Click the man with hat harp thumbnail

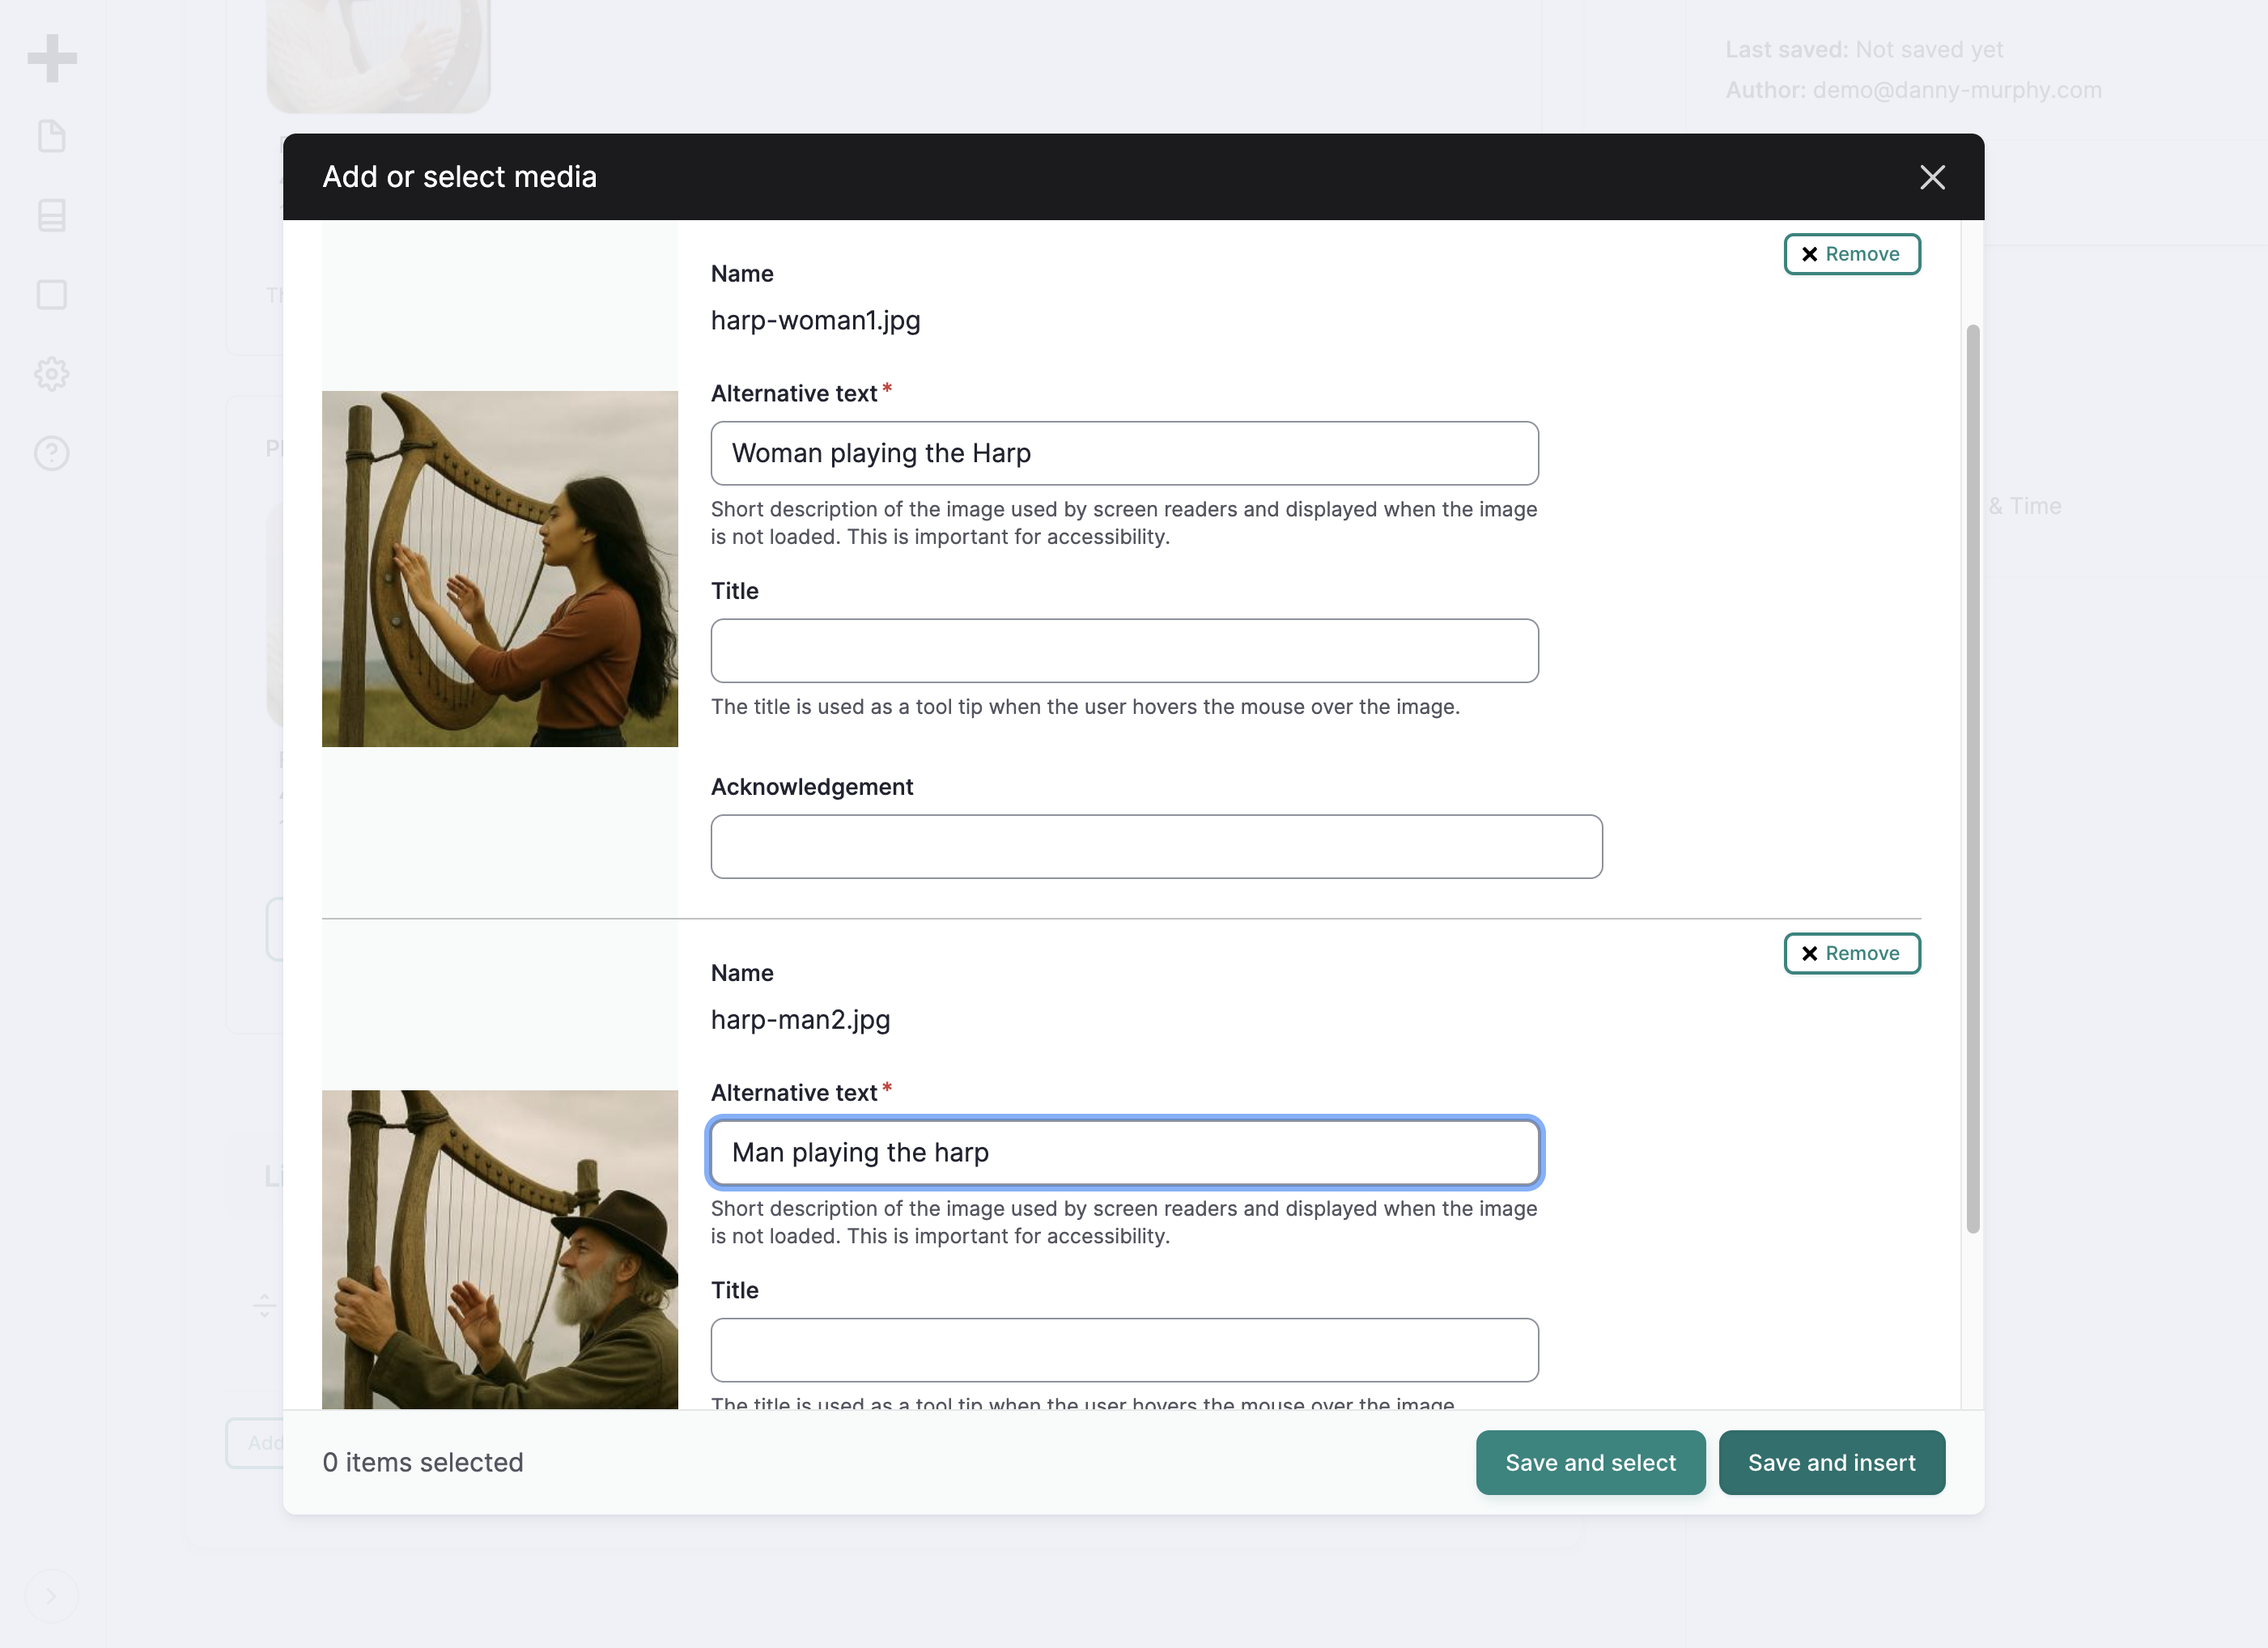click(500, 1249)
